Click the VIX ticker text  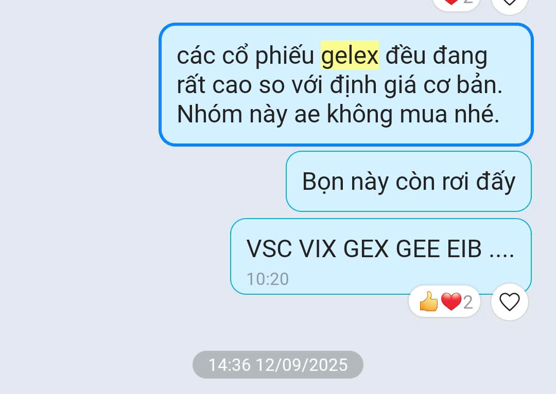coord(318,249)
